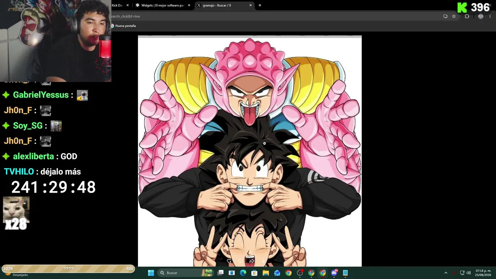This screenshot has width=496, height=279.
Task: Click the 241:29:48 timer text
Action: [x=53, y=188]
